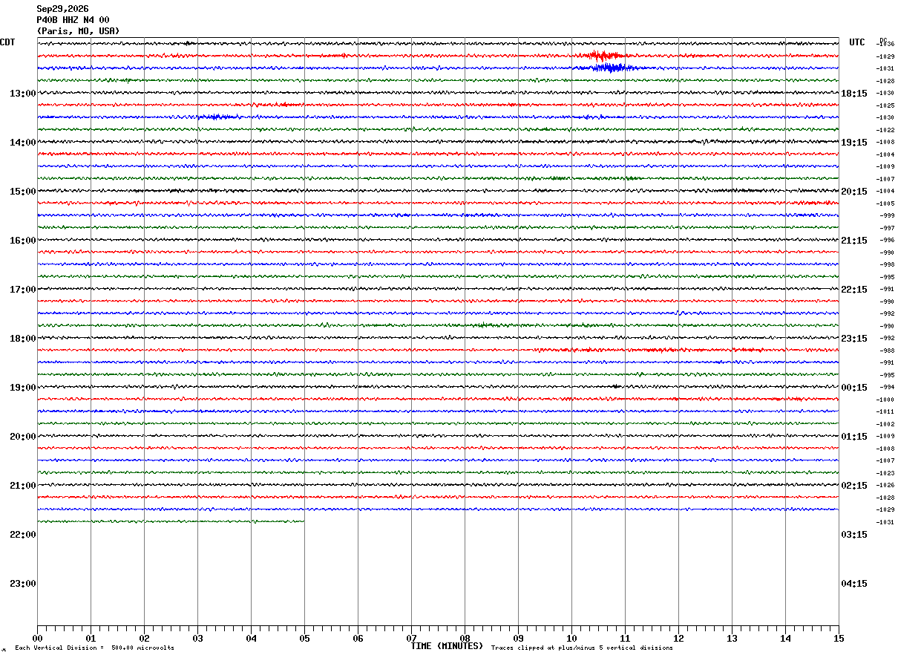This screenshot has height=658, width=898.
Task: Click the 02:15 UTC row label
Action: coord(854,486)
